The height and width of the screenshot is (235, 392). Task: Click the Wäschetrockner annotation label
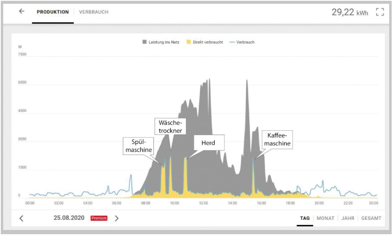[x=170, y=126]
